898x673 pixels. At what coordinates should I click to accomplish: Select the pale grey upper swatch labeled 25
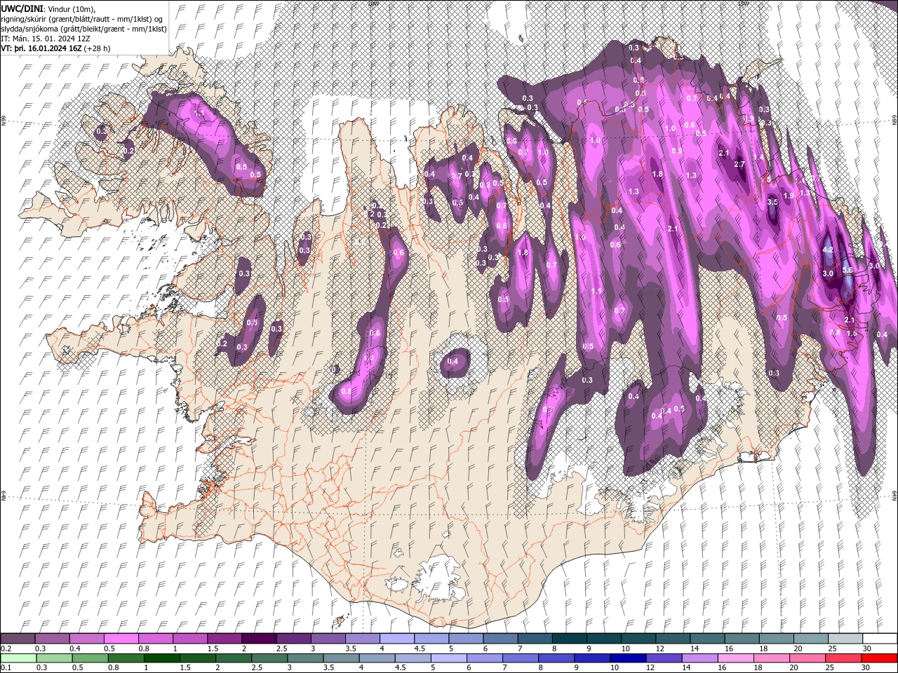[845, 639]
